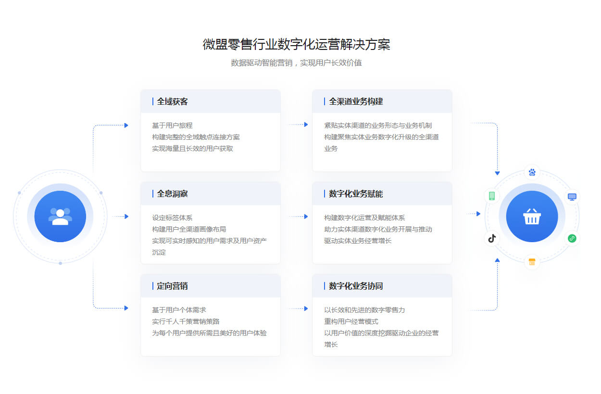Select the Douyin TikTok channel icon
The height and width of the screenshot is (394, 601).
pos(492,238)
